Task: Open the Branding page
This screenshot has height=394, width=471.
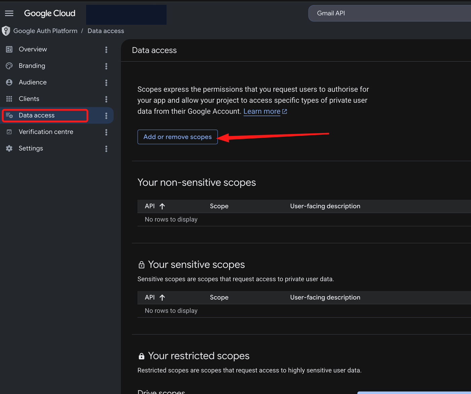Action: [32, 66]
